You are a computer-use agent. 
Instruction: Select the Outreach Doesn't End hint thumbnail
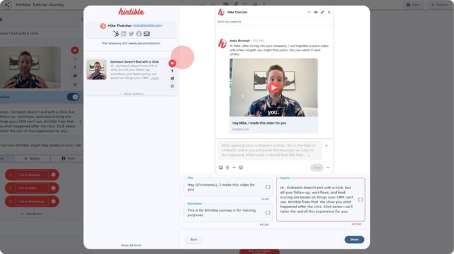click(97, 70)
